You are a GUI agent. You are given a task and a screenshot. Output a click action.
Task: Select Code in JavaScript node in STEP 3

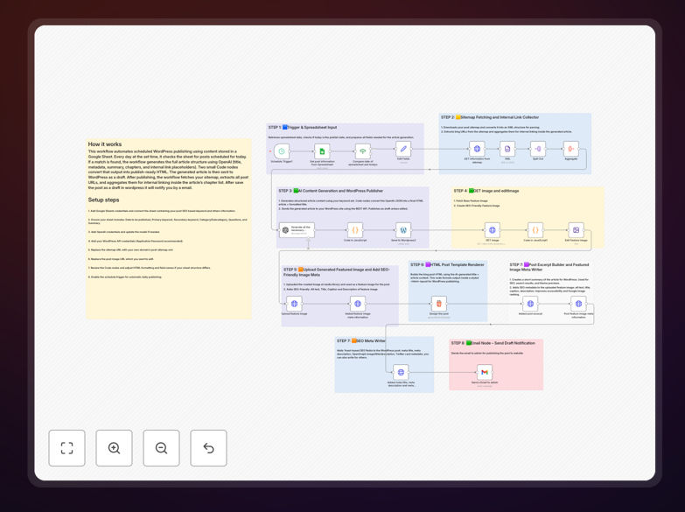(355, 230)
